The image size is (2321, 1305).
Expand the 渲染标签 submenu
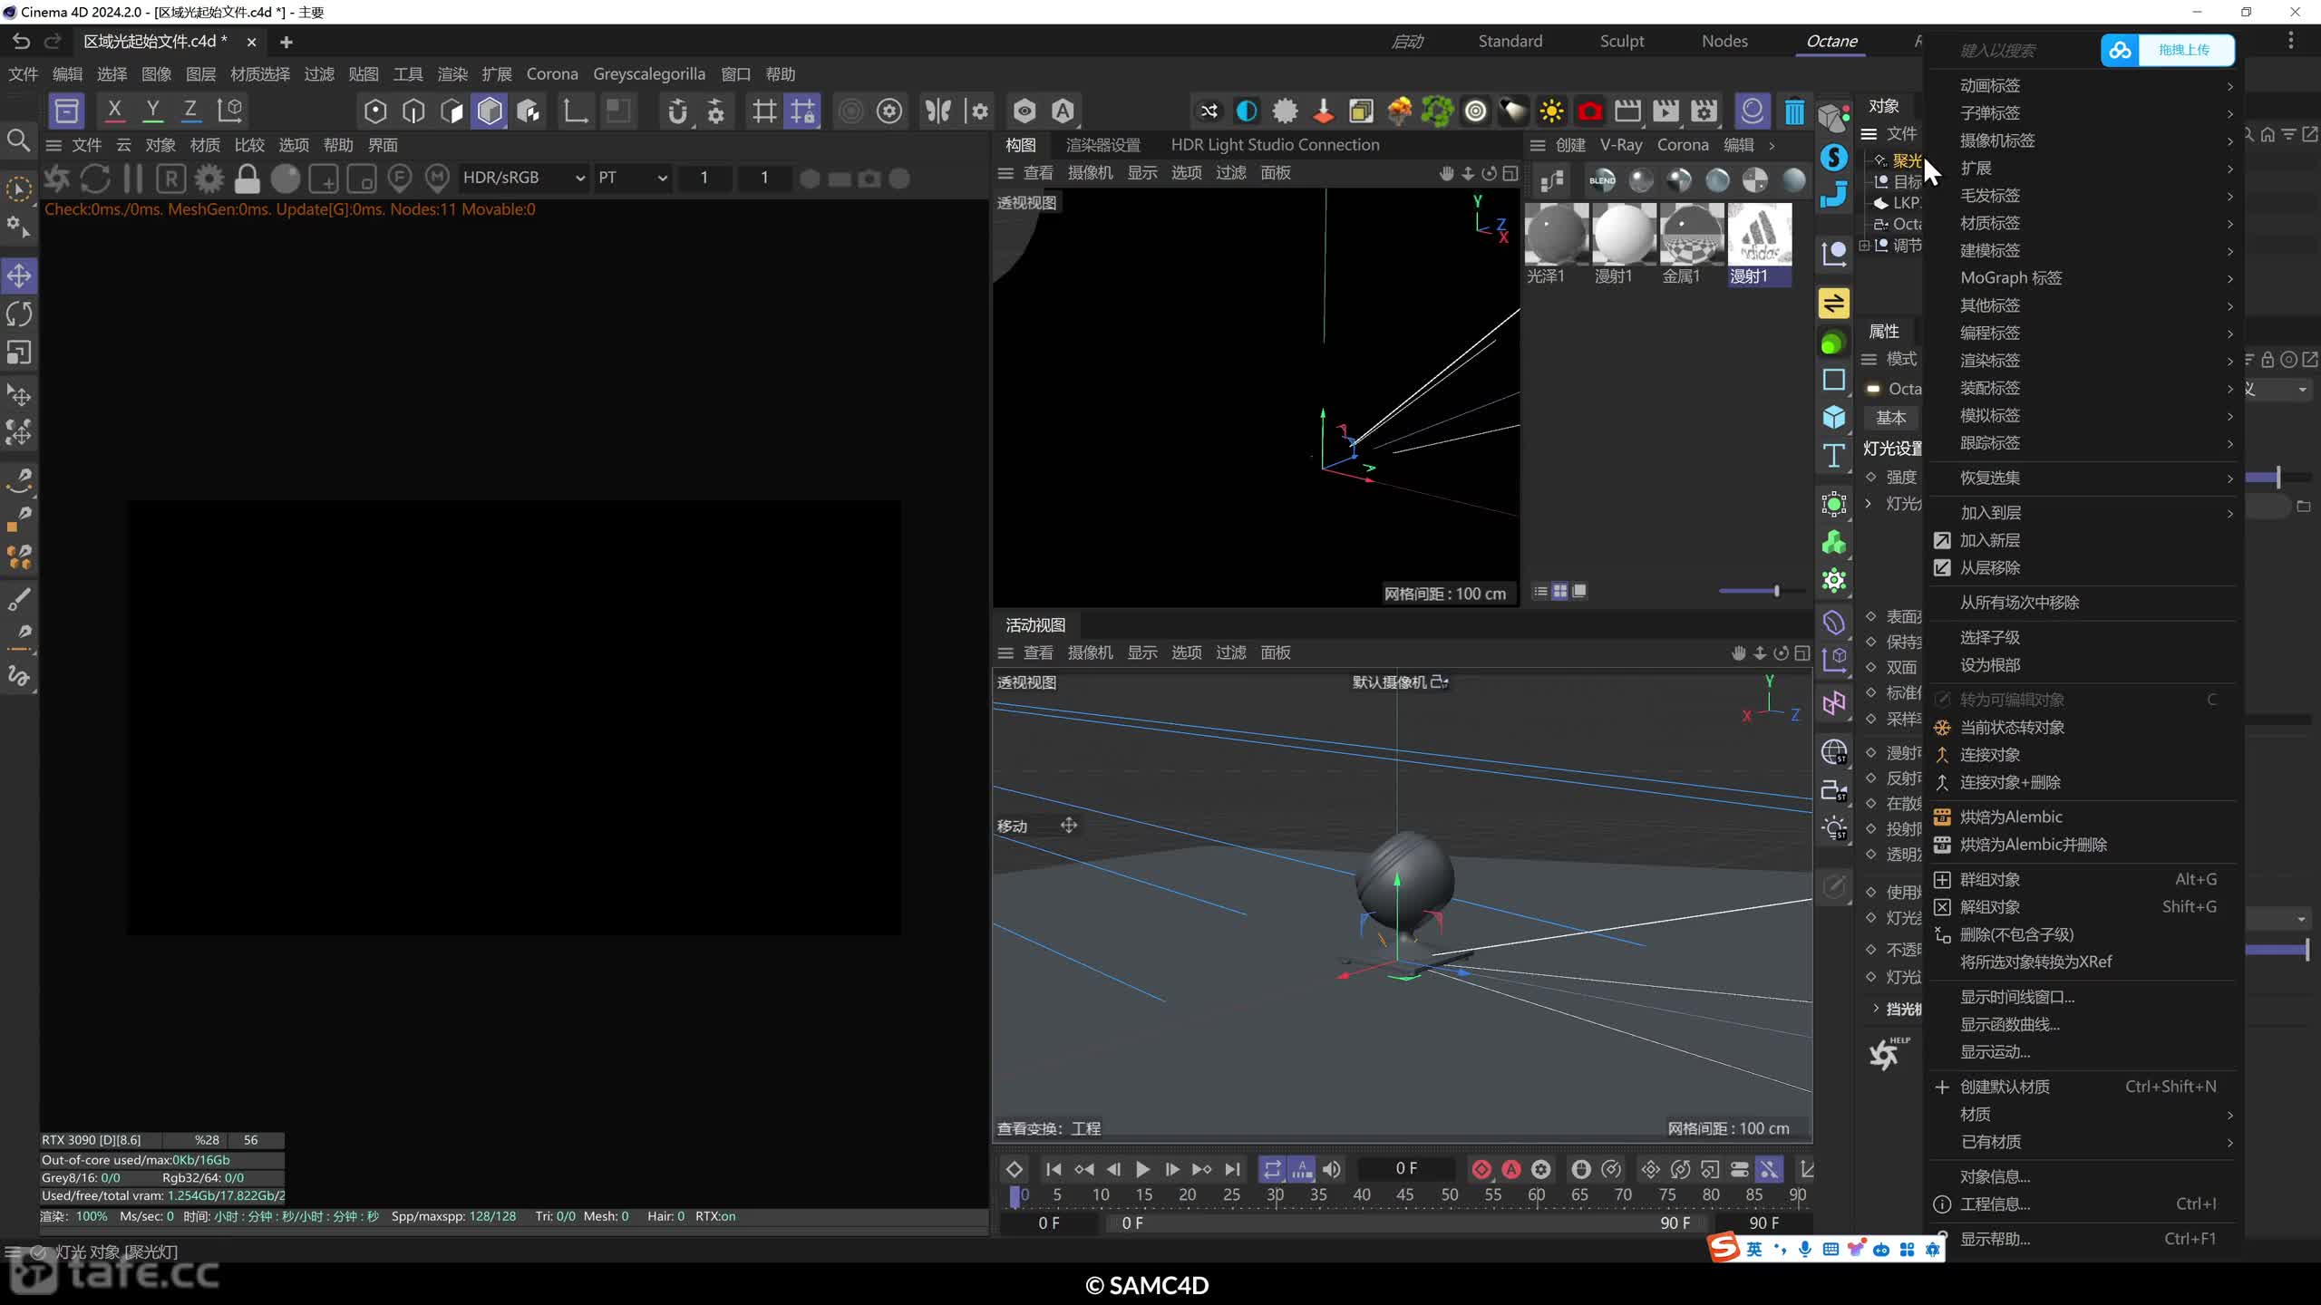2083,360
